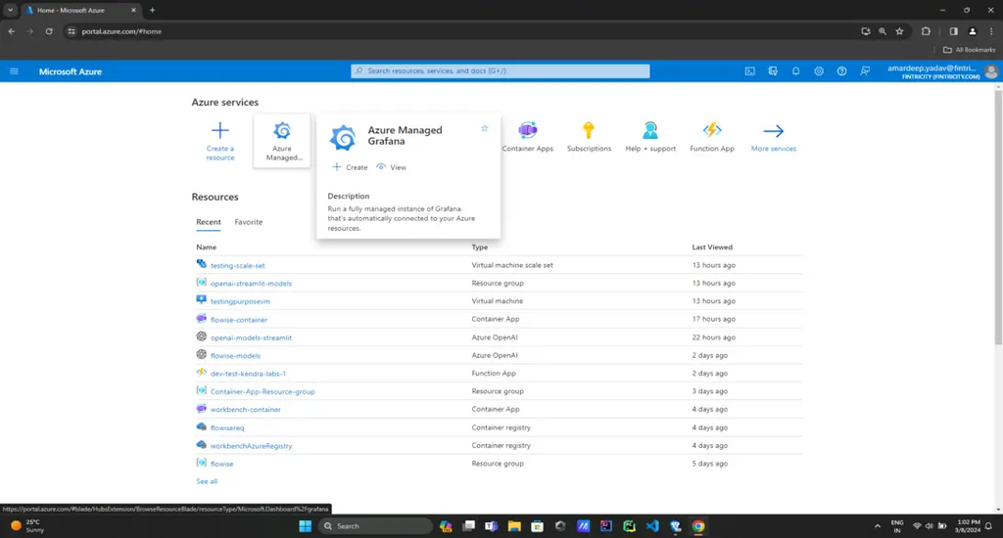This screenshot has height=538, width=1003.
Task: Expand the Azure portal hamburger menu
Action: click(x=14, y=71)
